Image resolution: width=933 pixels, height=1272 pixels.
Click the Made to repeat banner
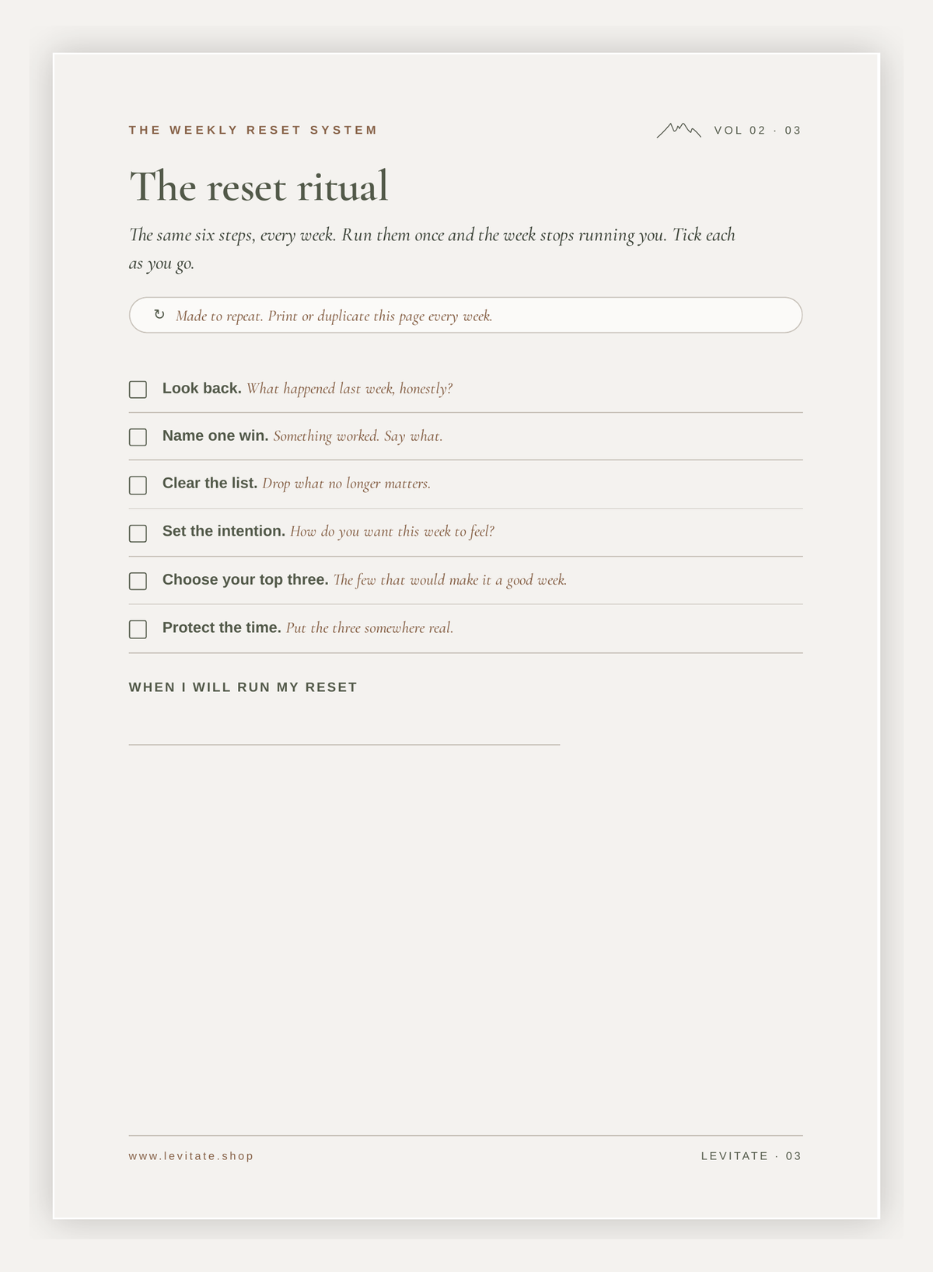[x=466, y=315]
